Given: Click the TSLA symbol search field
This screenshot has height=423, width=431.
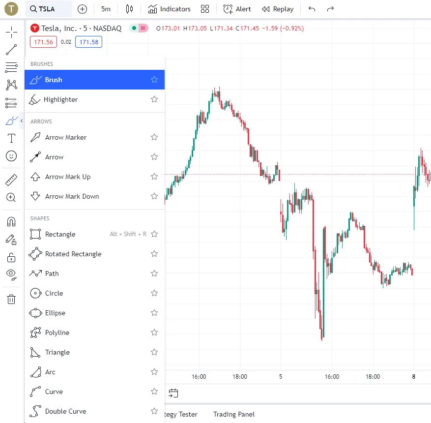Looking at the screenshot, I should [x=47, y=8].
